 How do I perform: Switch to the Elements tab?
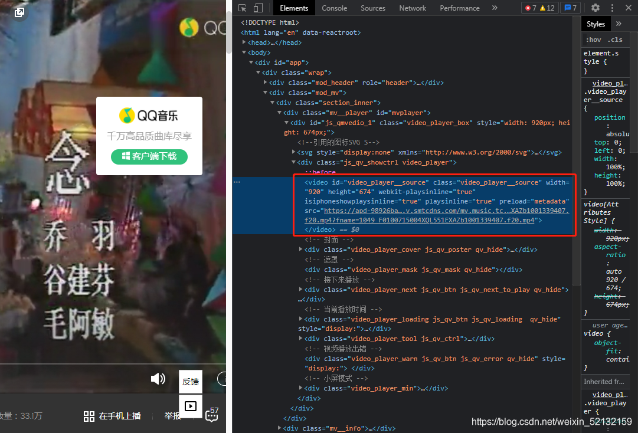[x=294, y=8]
